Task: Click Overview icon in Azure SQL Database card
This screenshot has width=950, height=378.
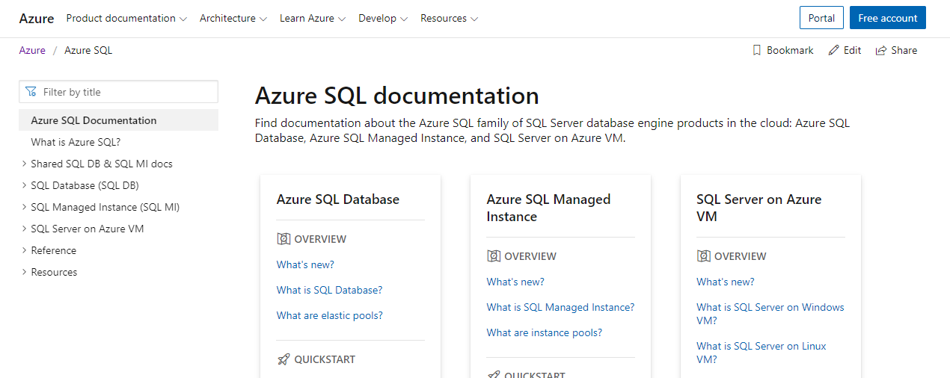Action: click(x=284, y=239)
